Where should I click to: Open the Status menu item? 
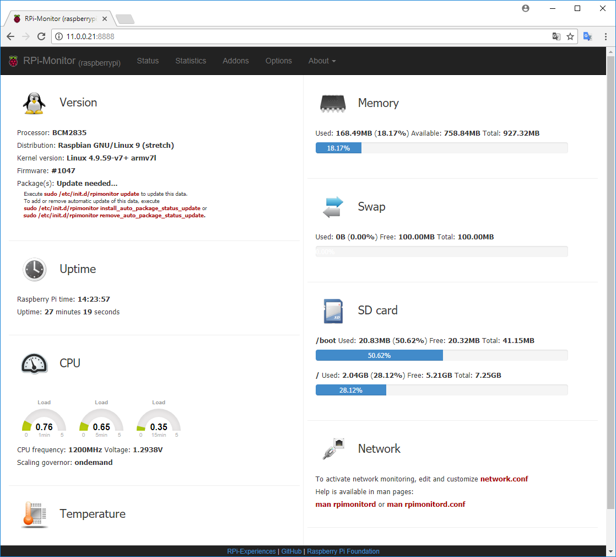[148, 61]
